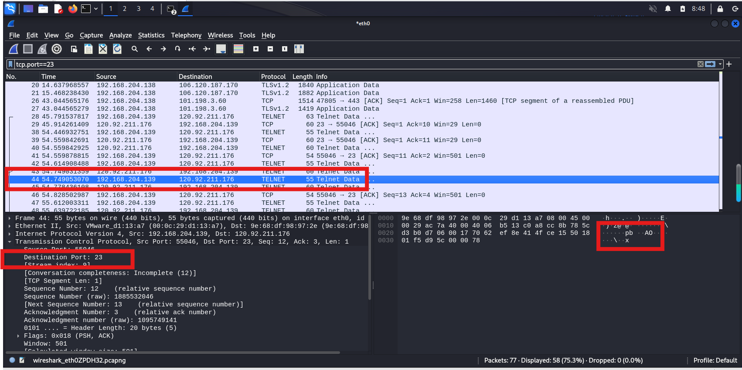Screen dimensions: 742x370
Task: Open the File menu
Action: tap(14, 35)
